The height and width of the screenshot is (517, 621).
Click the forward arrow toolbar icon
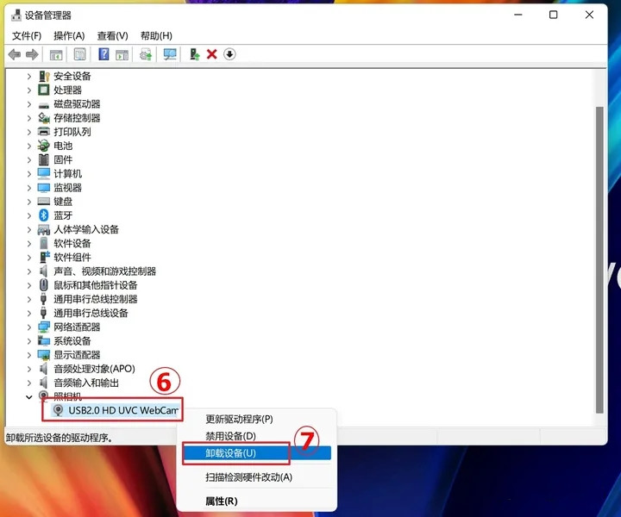(x=32, y=54)
